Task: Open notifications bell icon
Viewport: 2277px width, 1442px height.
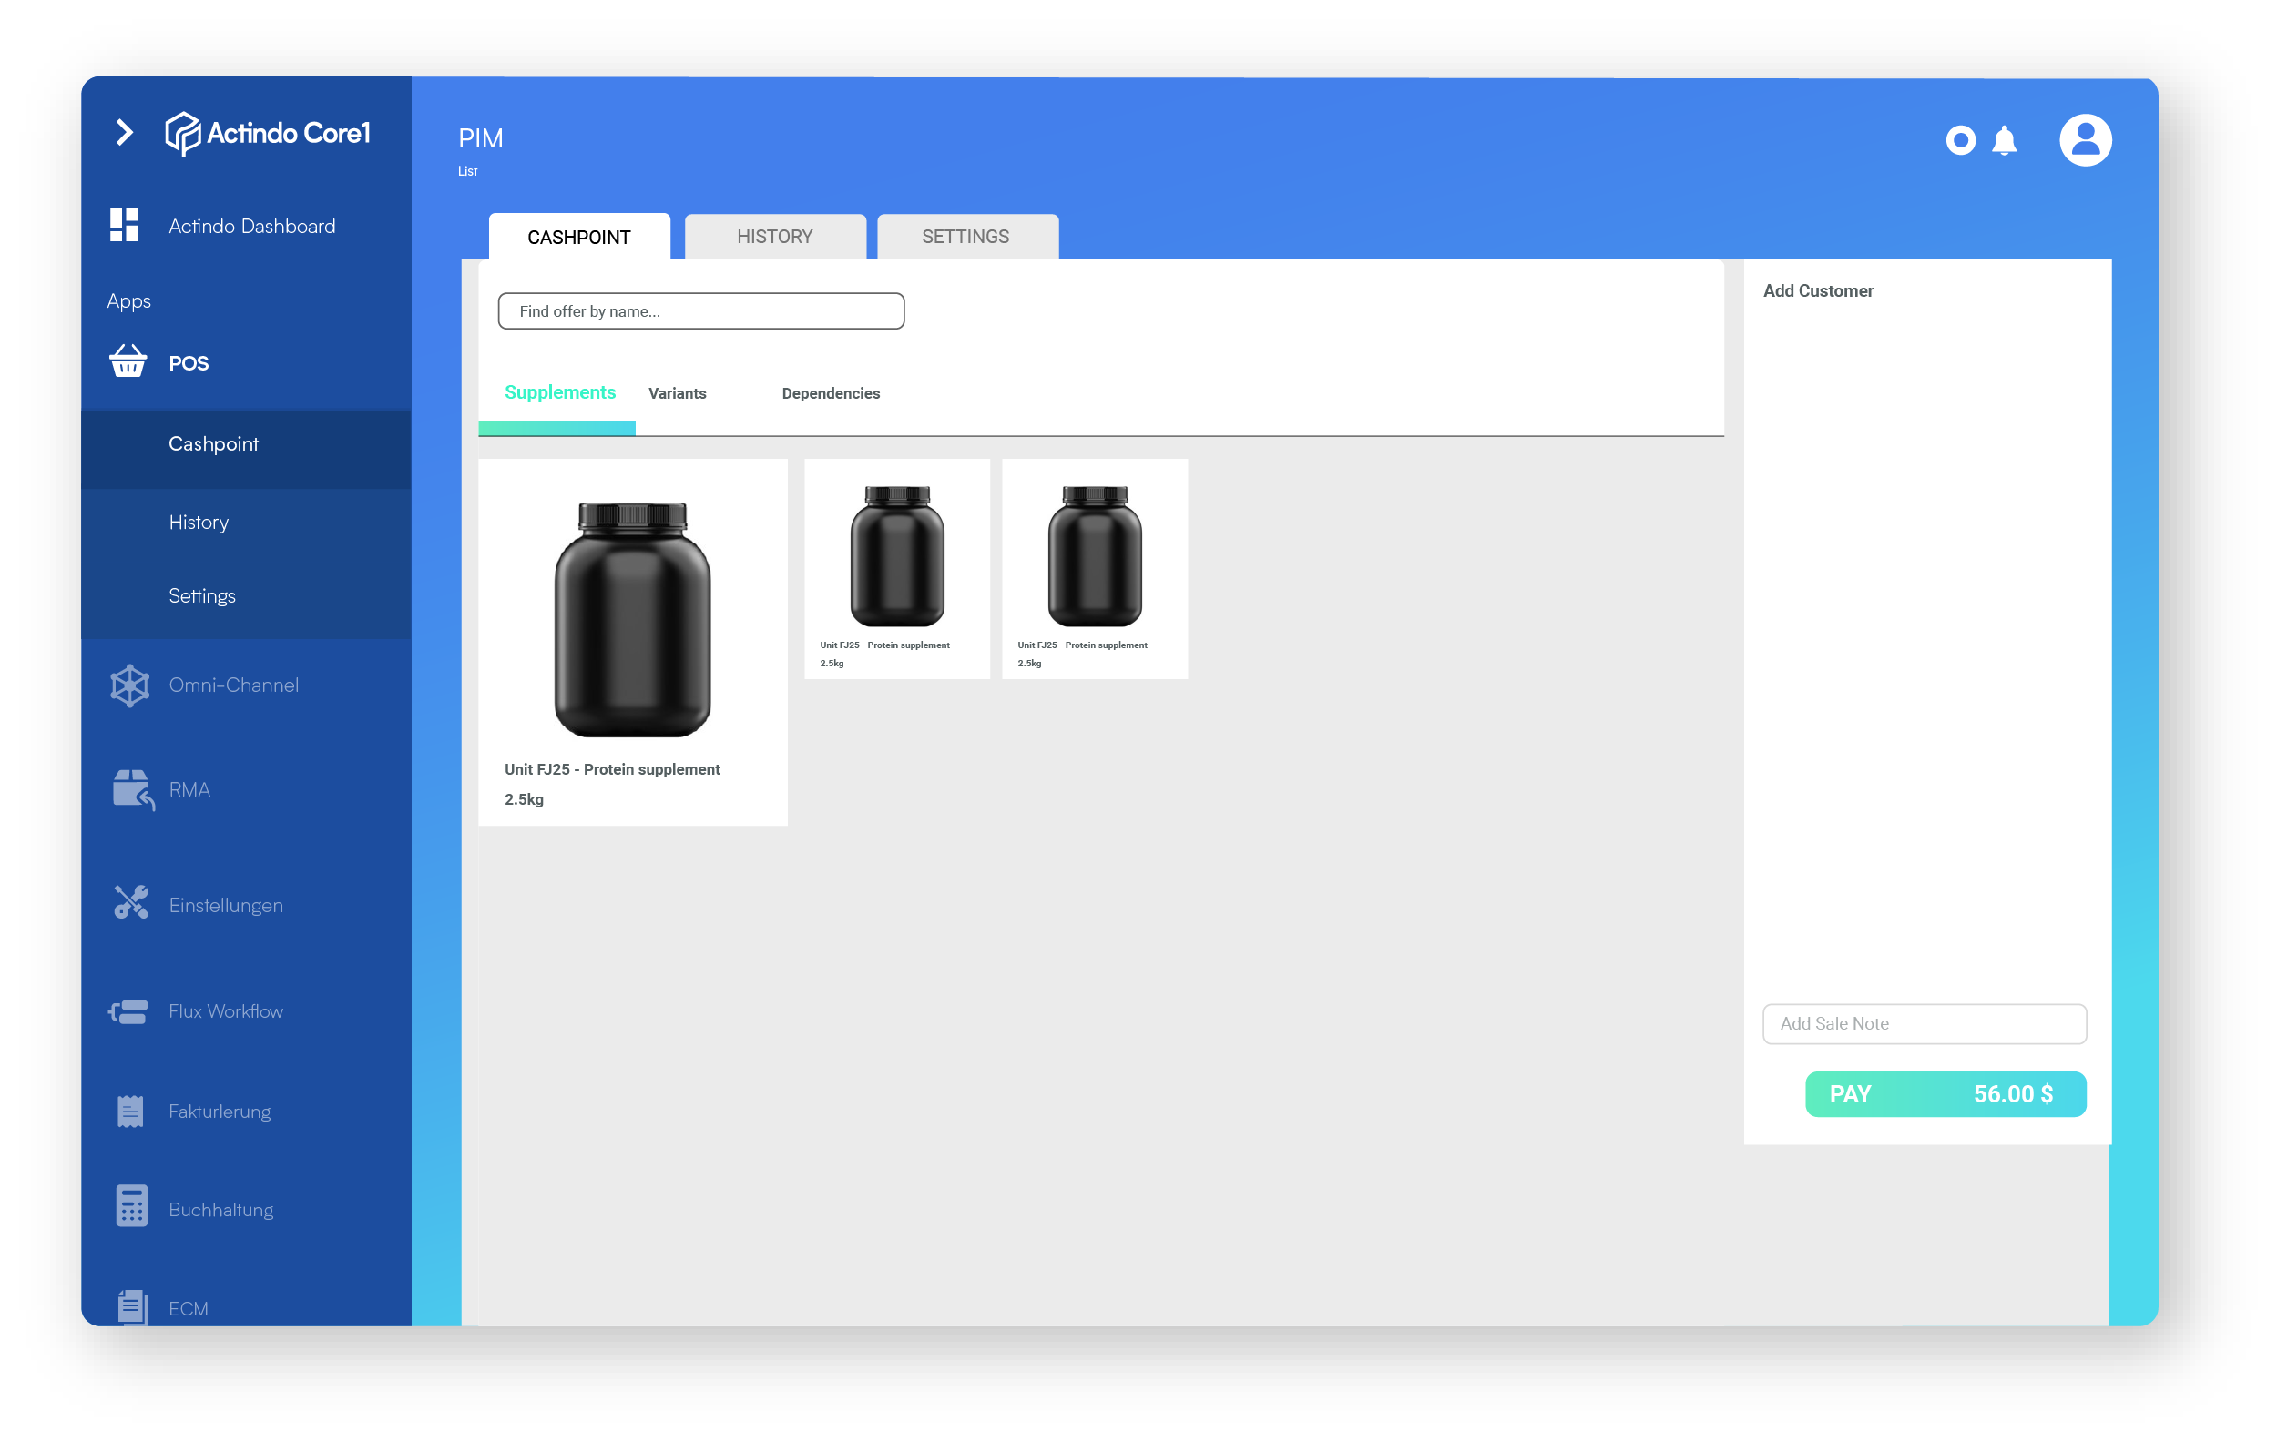Action: click(x=2005, y=141)
